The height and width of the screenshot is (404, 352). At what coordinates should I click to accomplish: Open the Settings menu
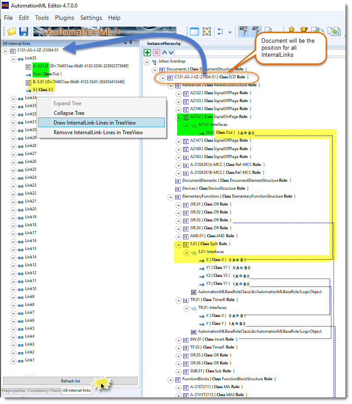[x=91, y=18]
